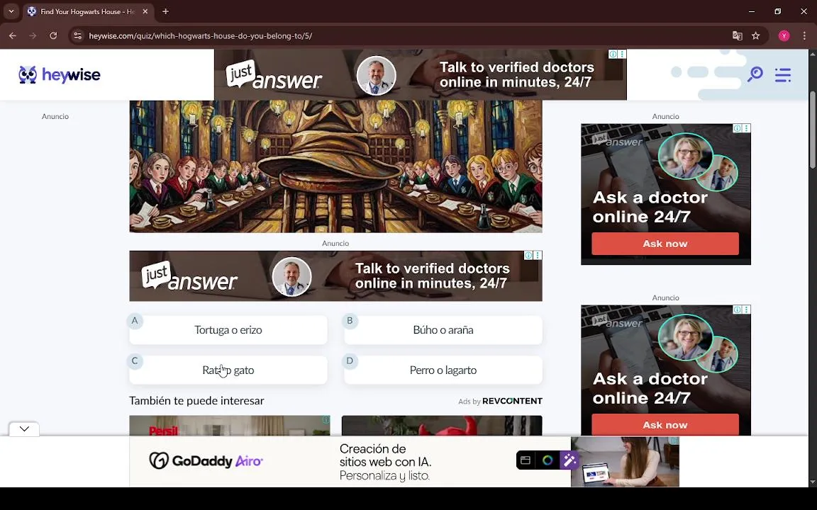View site information icon in address bar
The height and width of the screenshot is (510, 817).
77,36
